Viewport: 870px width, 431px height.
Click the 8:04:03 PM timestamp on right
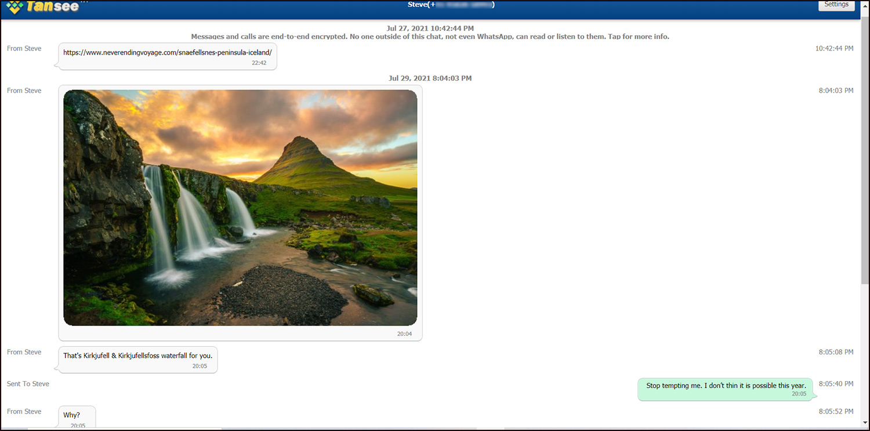tap(836, 90)
